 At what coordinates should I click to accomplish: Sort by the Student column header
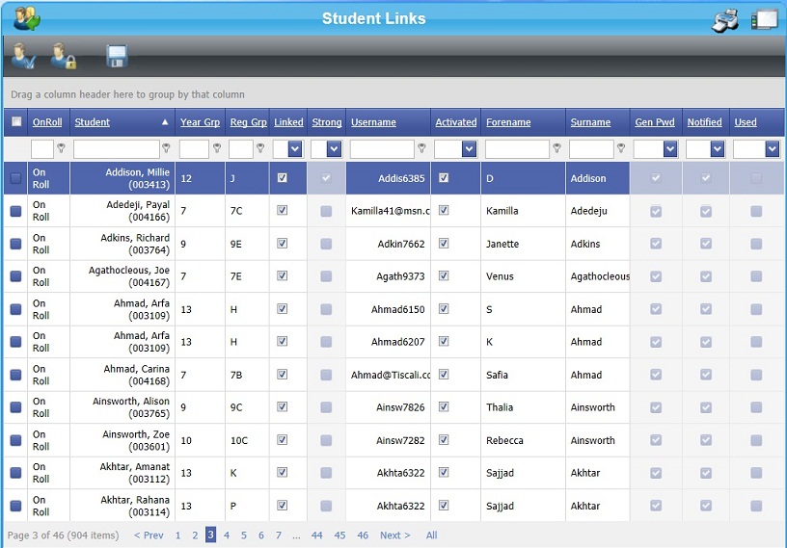click(92, 122)
